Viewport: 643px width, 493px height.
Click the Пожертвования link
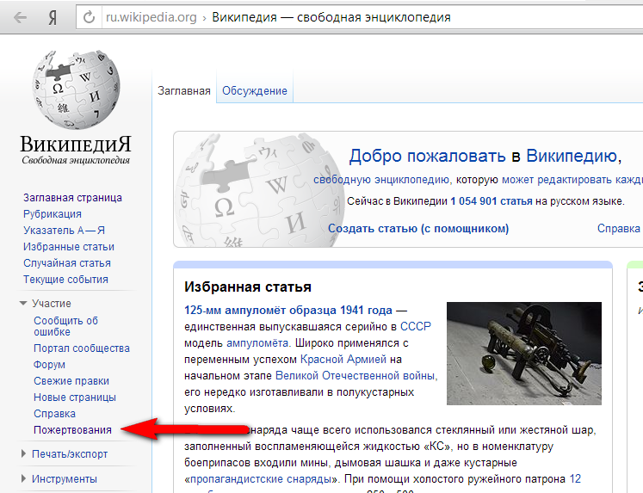click(72, 430)
